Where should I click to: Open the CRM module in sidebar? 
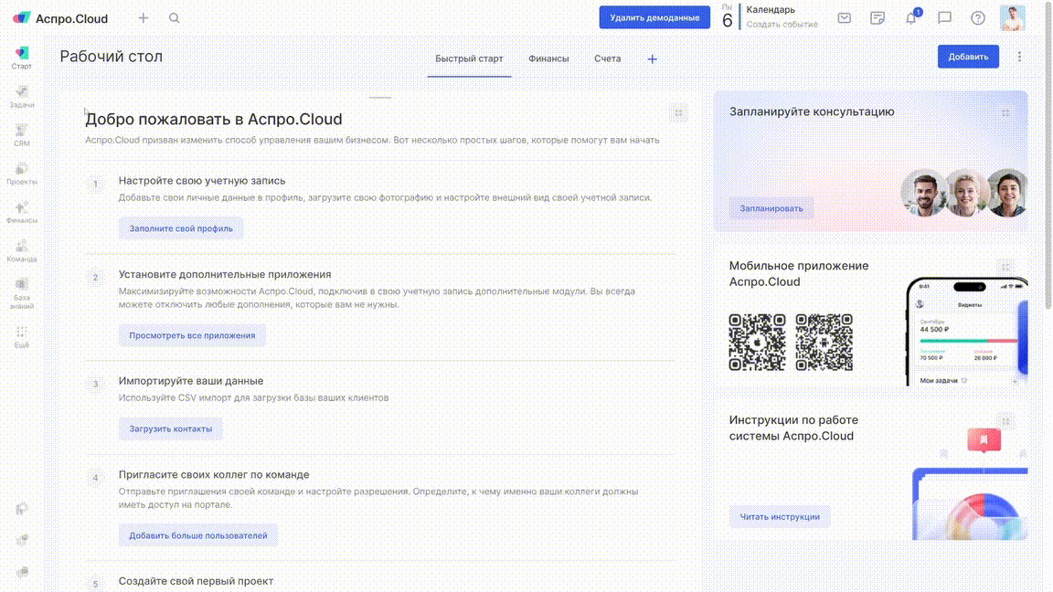point(22,135)
